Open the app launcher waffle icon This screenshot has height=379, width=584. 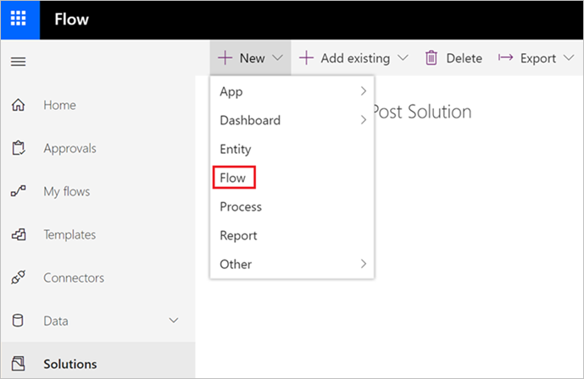[x=19, y=19]
